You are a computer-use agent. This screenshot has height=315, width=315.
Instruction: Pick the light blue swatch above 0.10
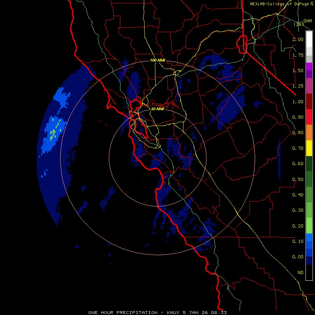(x=309, y=237)
